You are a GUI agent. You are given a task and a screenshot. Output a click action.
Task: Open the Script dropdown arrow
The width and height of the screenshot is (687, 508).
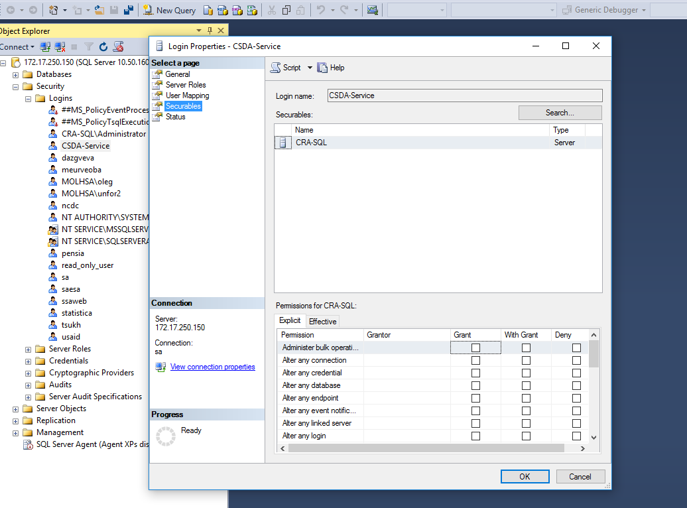pyautogui.click(x=310, y=68)
